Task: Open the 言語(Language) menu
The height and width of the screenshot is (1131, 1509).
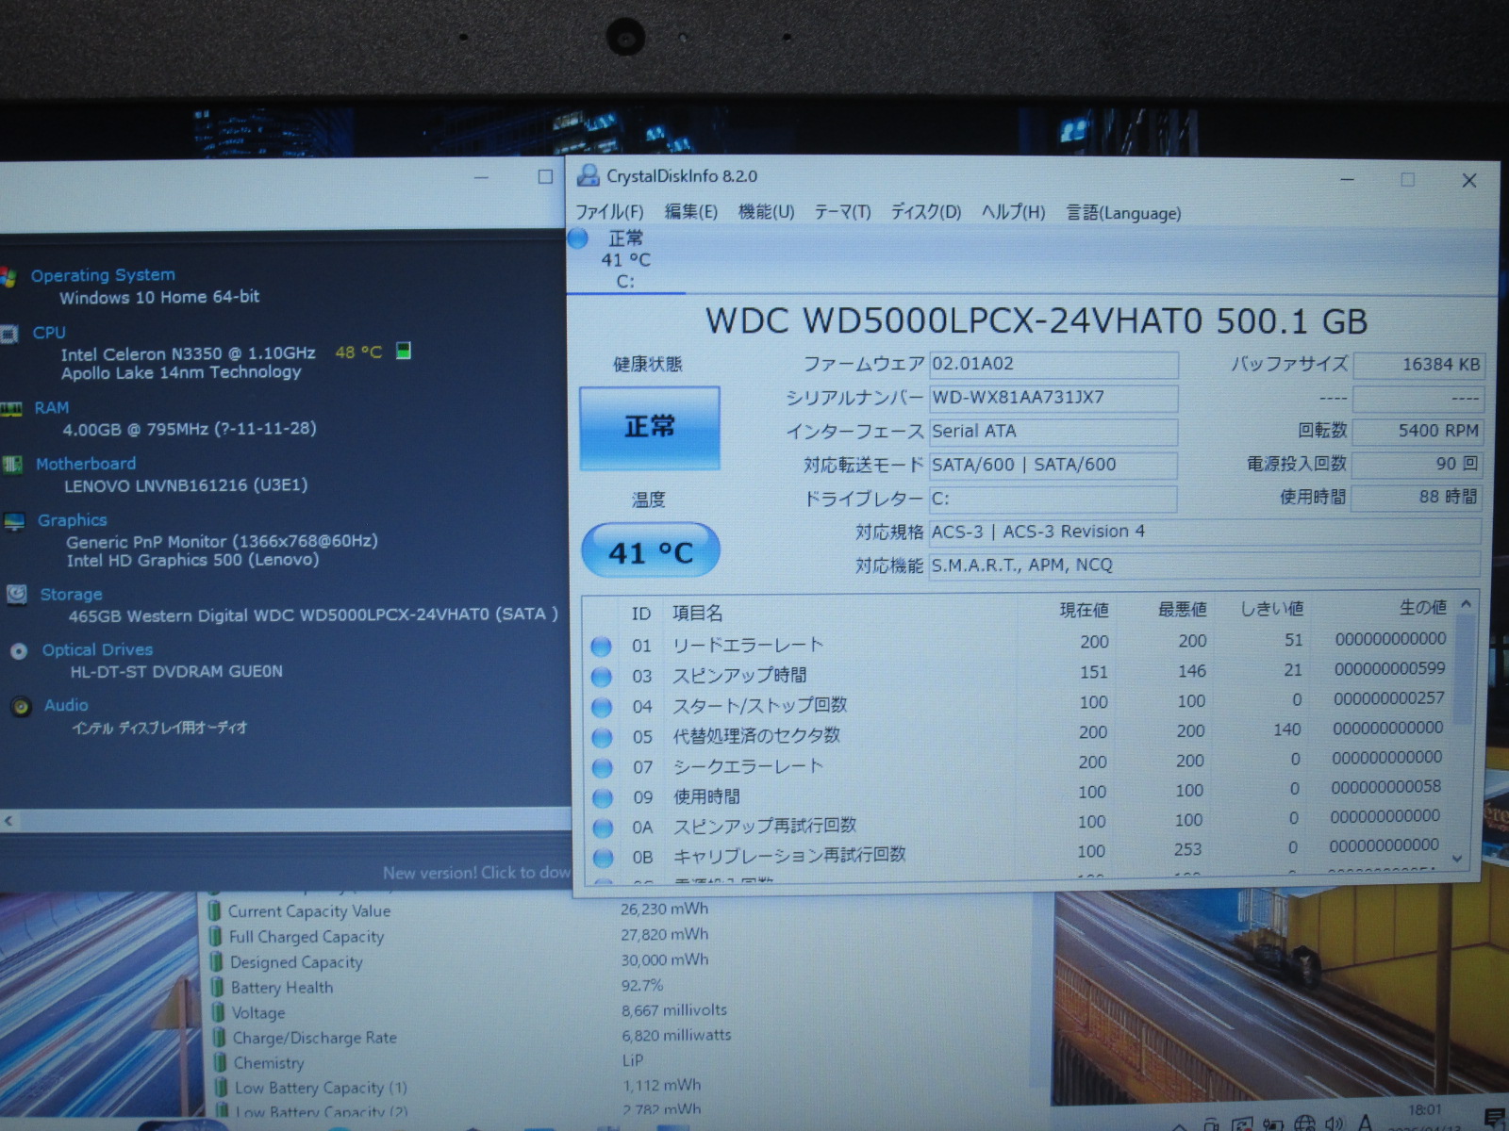Action: click(x=1123, y=213)
